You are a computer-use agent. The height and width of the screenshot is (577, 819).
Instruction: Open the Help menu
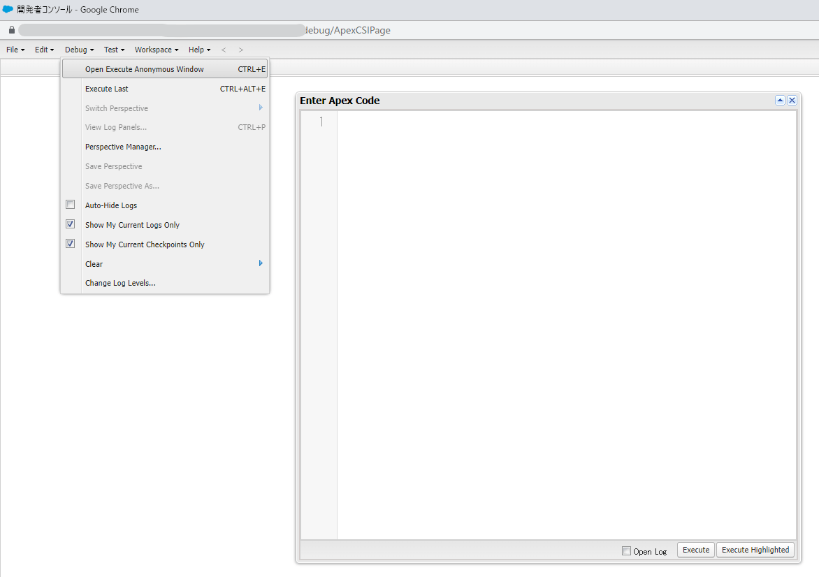pos(200,50)
